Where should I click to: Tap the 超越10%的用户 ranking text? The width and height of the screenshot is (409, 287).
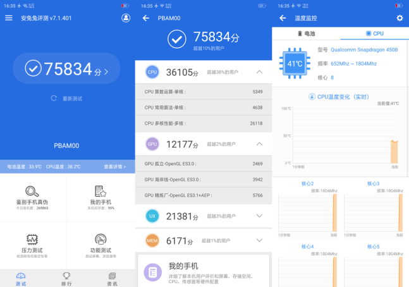tap(209, 48)
